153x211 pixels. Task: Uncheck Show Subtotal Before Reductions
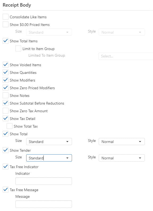[6, 103]
